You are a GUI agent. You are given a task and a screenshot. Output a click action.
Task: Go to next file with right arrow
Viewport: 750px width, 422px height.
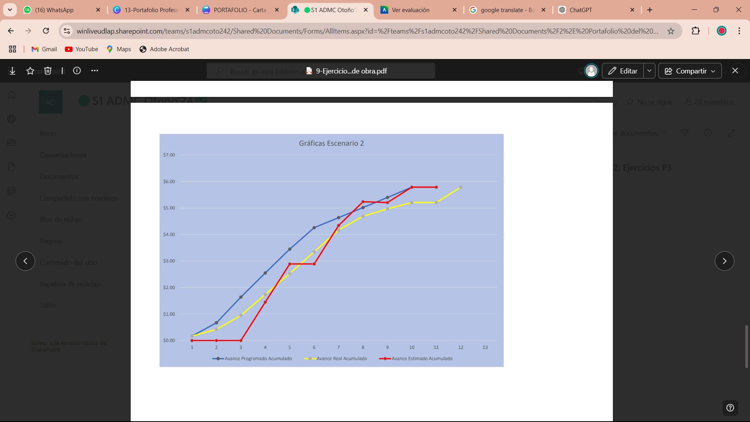724,261
